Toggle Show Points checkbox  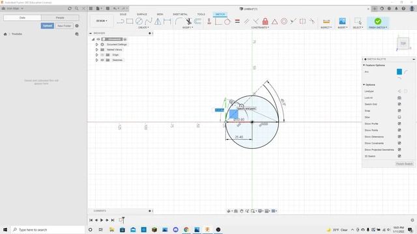click(399, 130)
